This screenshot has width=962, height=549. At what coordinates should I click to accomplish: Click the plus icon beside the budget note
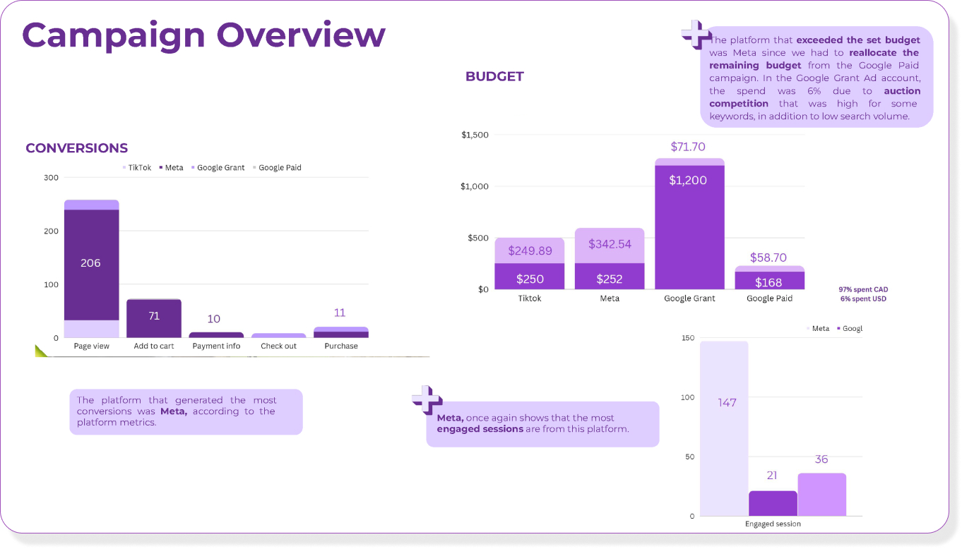(x=696, y=34)
